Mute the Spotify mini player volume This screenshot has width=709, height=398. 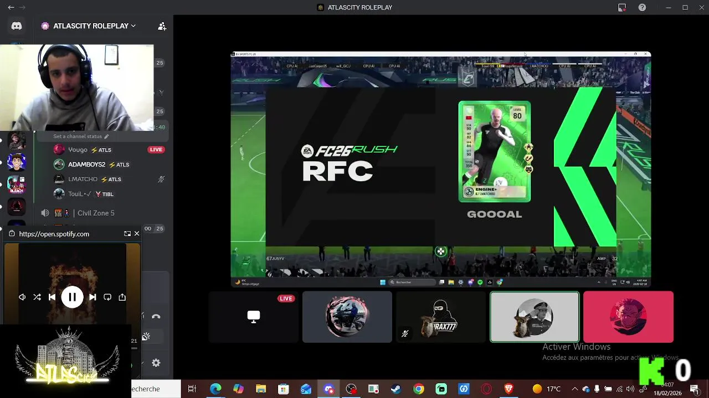click(x=22, y=297)
